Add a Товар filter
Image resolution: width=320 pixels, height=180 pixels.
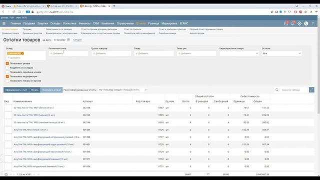[x=154, y=53]
